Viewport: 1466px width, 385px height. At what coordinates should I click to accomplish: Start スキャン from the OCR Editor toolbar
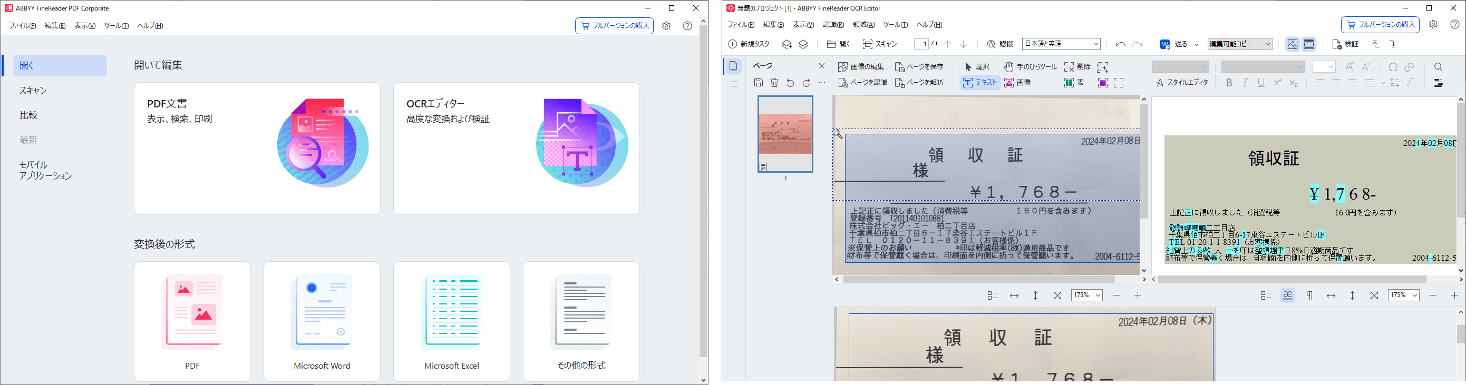tap(879, 44)
